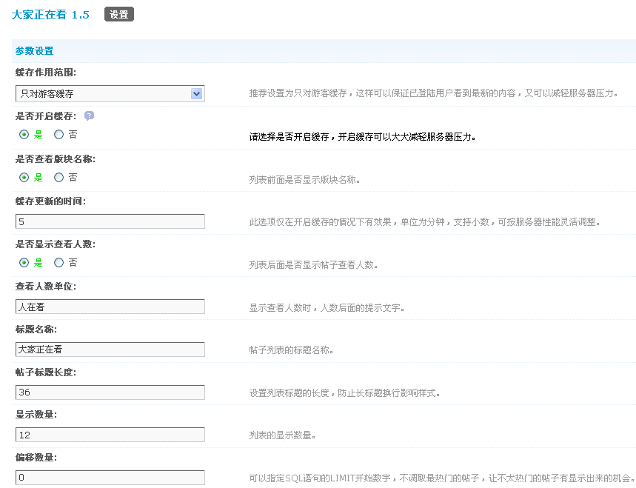
Task: Click the 大家正在看 1.5 title
Action: click(x=50, y=15)
